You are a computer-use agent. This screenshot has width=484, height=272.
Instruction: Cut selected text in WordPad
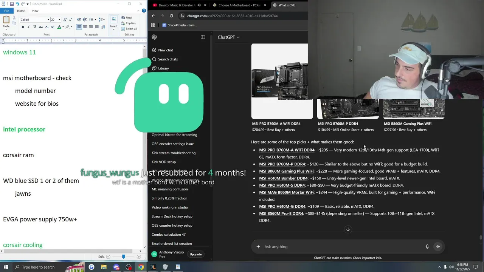[14, 18]
